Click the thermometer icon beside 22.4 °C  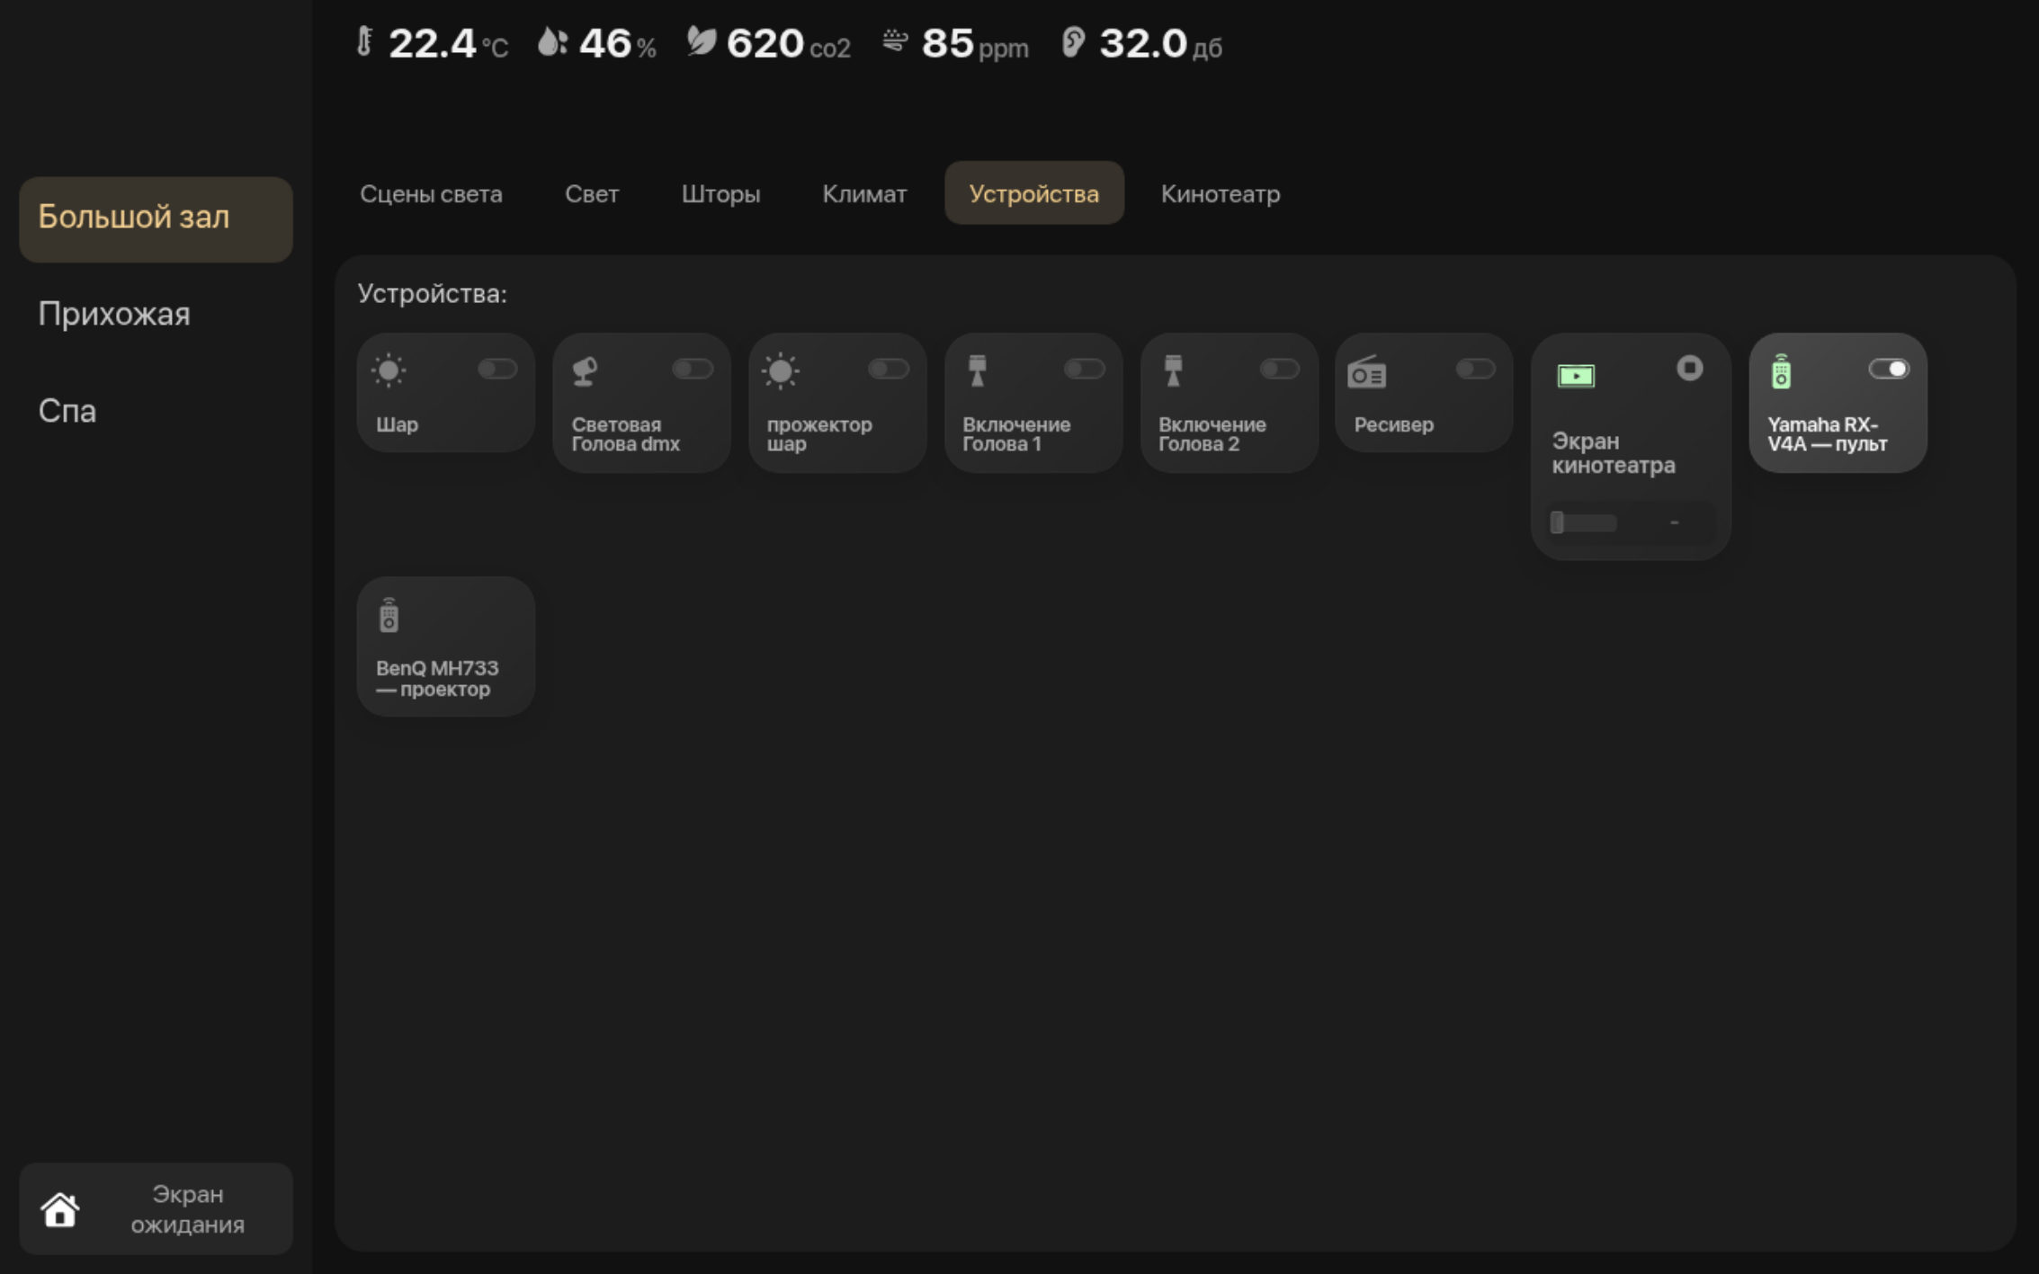coord(364,41)
